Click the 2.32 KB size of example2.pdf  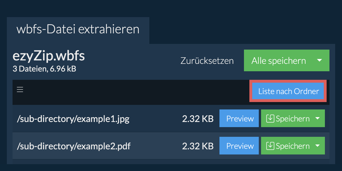(x=198, y=146)
